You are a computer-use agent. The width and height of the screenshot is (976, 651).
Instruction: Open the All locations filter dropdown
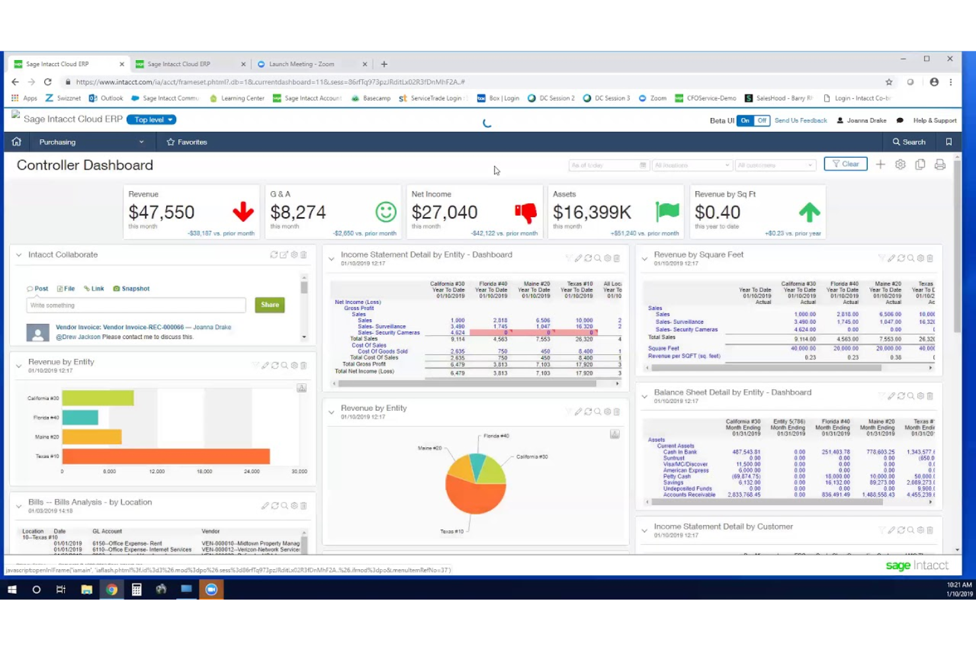692,165
